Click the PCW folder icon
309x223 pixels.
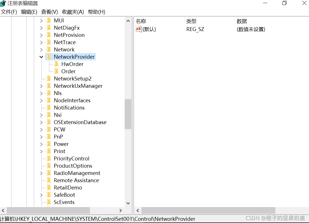(x=49, y=130)
